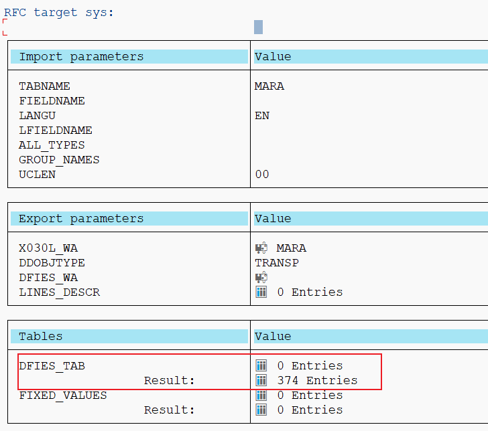488x431 pixels.
Task: Click the TABNAME parameter label
Action: pyautogui.click(x=44, y=86)
